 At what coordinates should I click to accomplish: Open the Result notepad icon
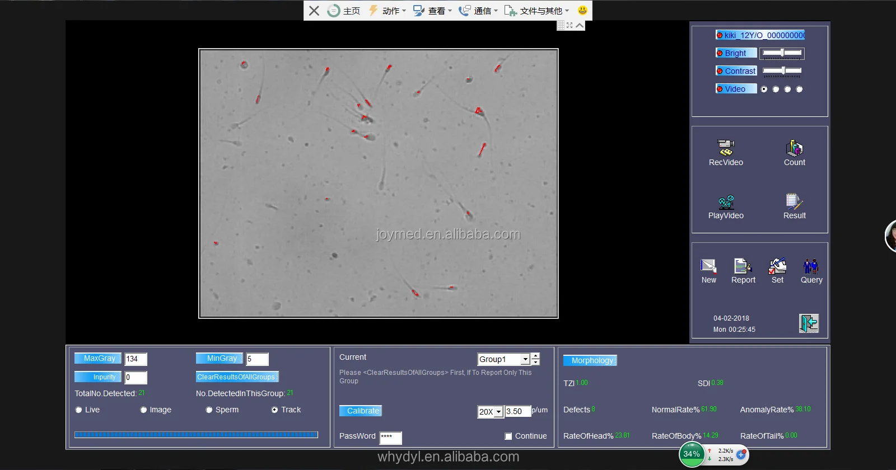794,201
